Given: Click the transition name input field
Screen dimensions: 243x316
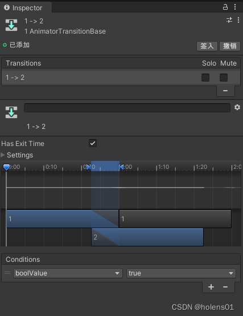Looking at the screenshot, I should click(127, 108).
